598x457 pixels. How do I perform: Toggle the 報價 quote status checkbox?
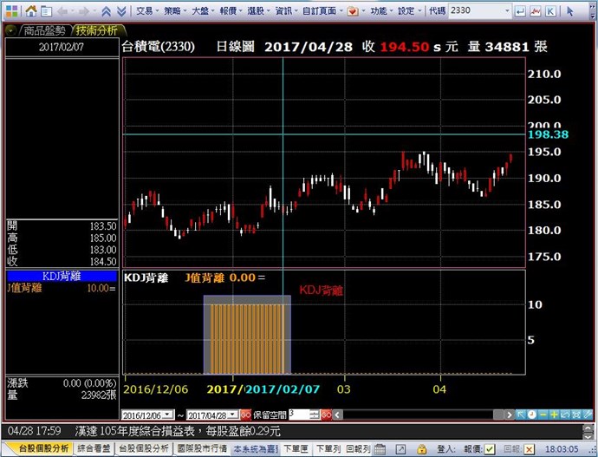coord(491,449)
